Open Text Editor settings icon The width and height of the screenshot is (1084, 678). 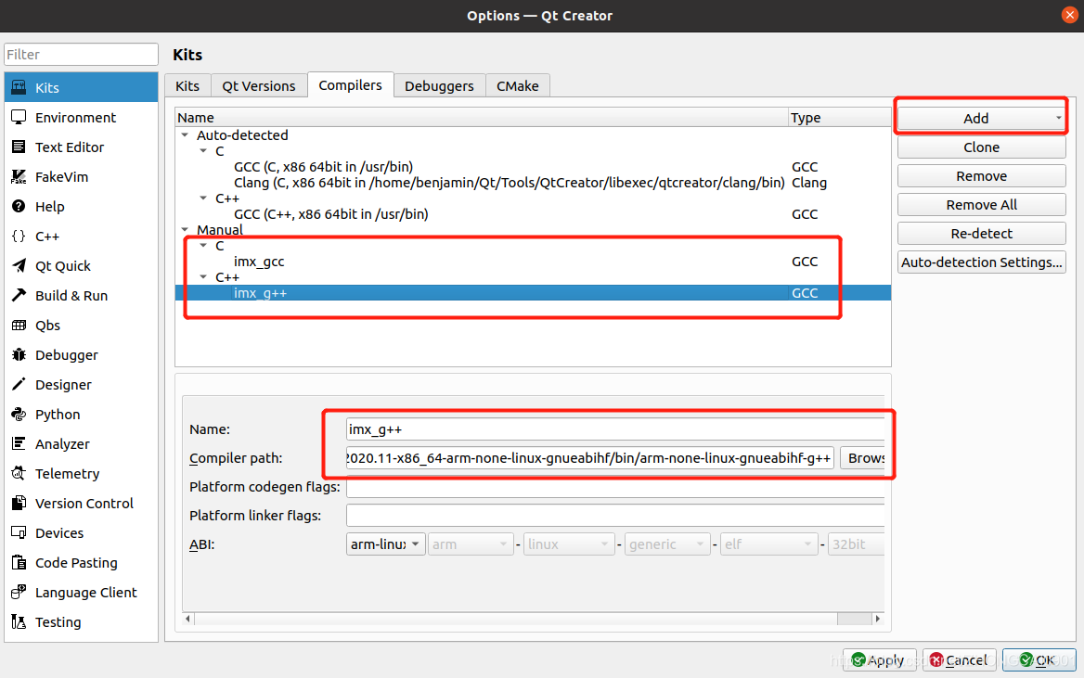[x=19, y=147]
